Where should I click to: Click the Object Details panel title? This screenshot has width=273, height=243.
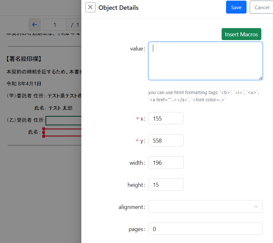coord(118,8)
